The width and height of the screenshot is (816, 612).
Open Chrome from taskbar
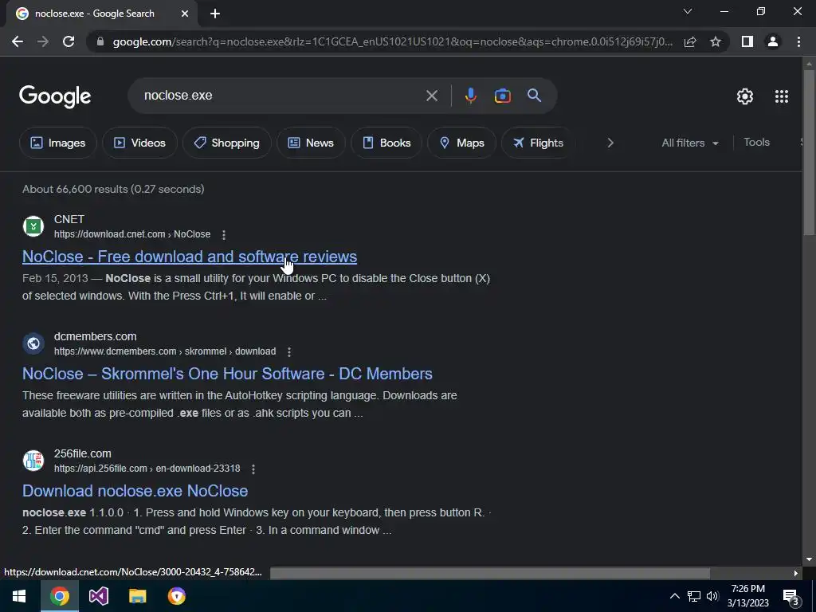pyautogui.click(x=59, y=596)
